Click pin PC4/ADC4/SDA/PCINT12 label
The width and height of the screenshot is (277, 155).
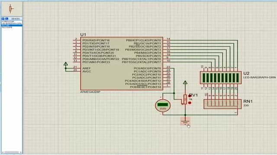tap(143, 81)
